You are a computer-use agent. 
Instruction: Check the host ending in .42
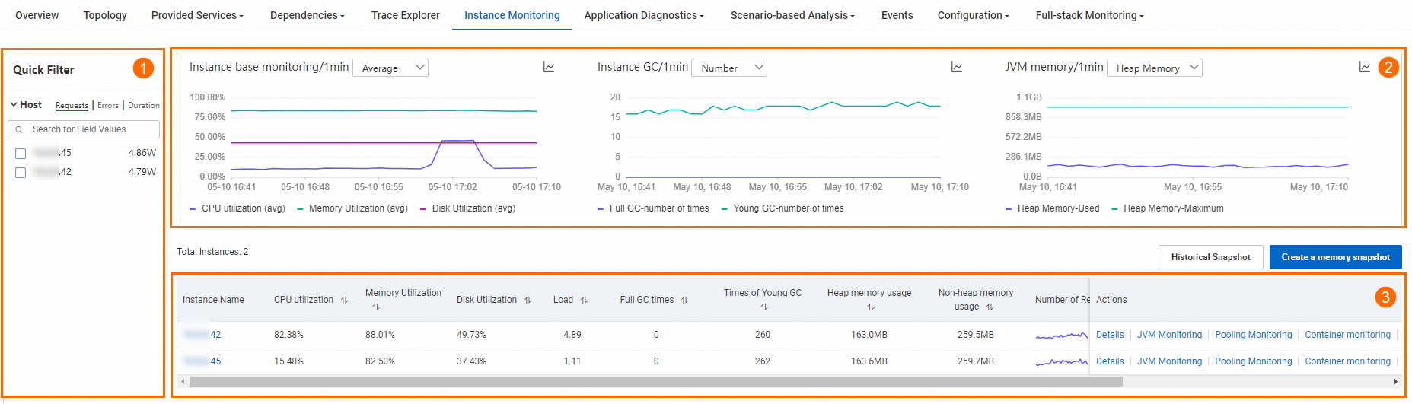21,173
